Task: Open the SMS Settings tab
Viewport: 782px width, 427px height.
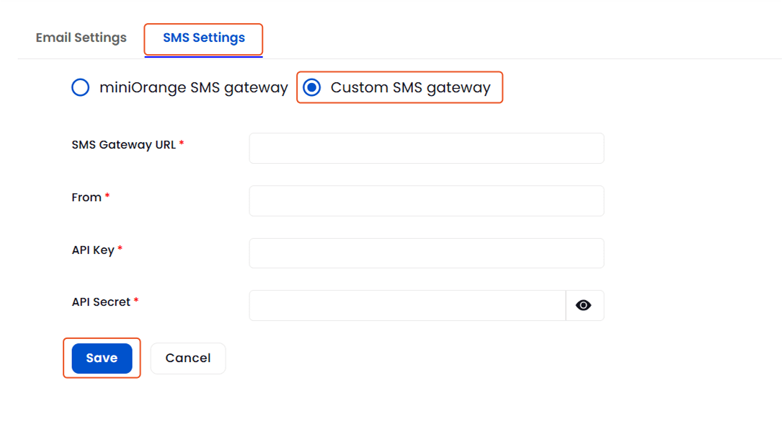Action: [203, 38]
